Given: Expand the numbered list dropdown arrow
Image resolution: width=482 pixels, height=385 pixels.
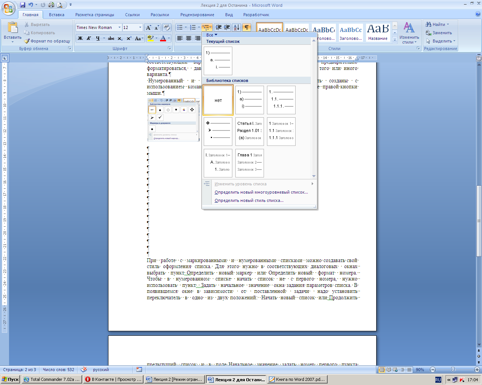Looking at the screenshot, I should pos(199,27).
